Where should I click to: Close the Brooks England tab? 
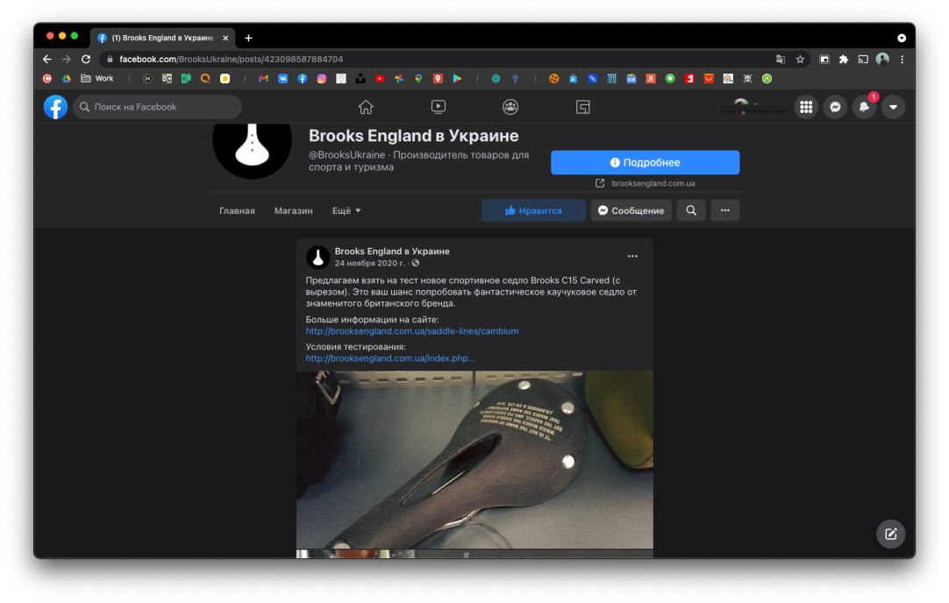[225, 38]
